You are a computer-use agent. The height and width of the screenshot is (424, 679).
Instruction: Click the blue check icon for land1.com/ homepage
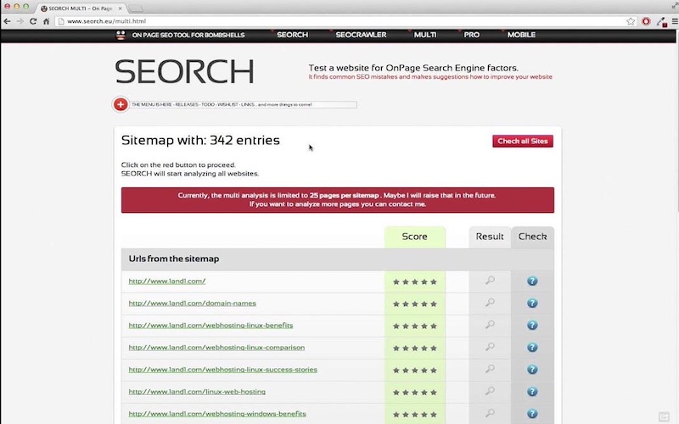coord(532,282)
